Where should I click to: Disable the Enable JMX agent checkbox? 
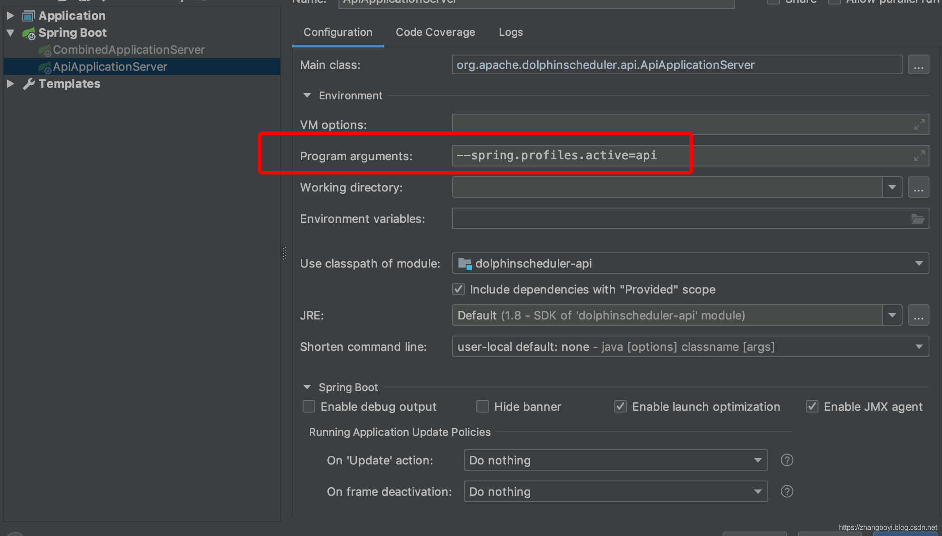pyautogui.click(x=812, y=406)
